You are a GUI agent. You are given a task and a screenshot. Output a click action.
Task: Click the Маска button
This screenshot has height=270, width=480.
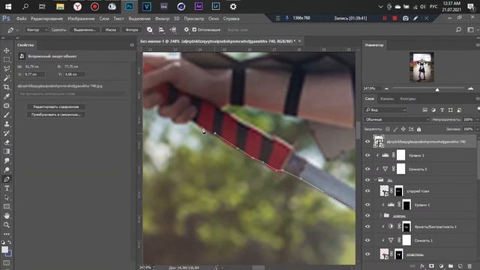(110, 30)
